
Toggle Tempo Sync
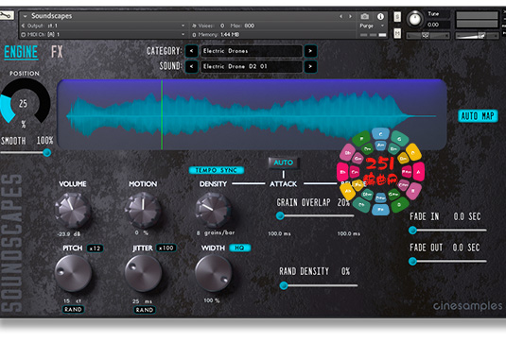click(x=217, y=170)
